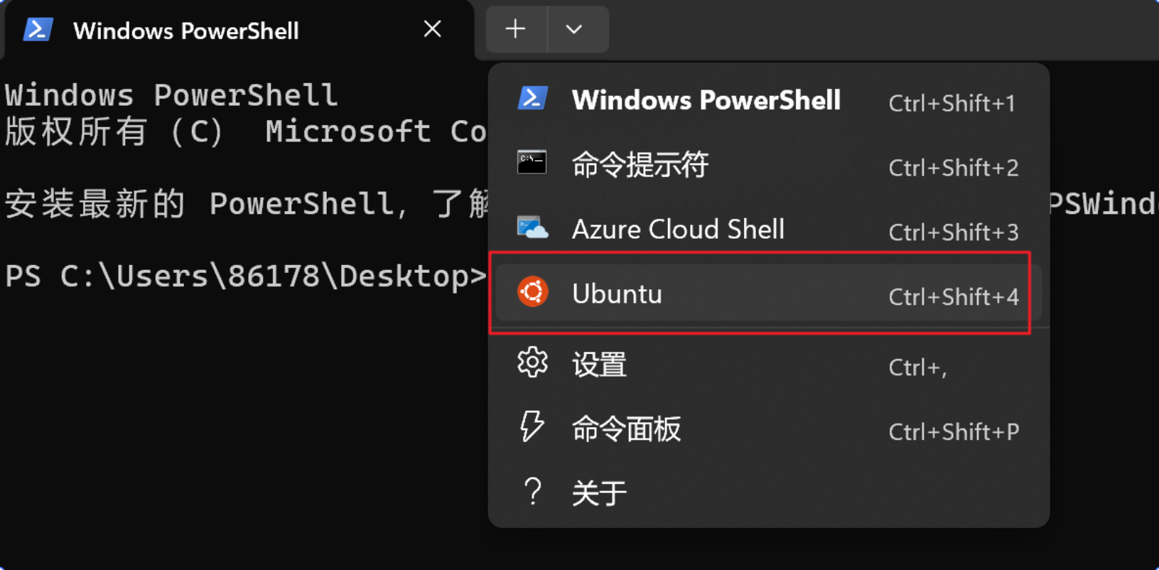The width and height of the screenshot is (1159, 570).
Task: Open 设置 from the dropdown menu
Action: click(x=599, y=365)
